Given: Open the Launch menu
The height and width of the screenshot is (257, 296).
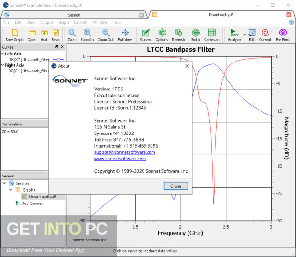Looking at the screenshot, I should pyautogui.click(x=81, y=22).
